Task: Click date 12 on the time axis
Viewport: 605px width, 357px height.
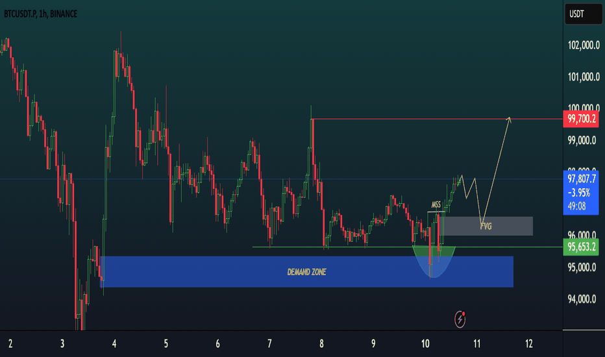Action: click(x=529, y=343)
